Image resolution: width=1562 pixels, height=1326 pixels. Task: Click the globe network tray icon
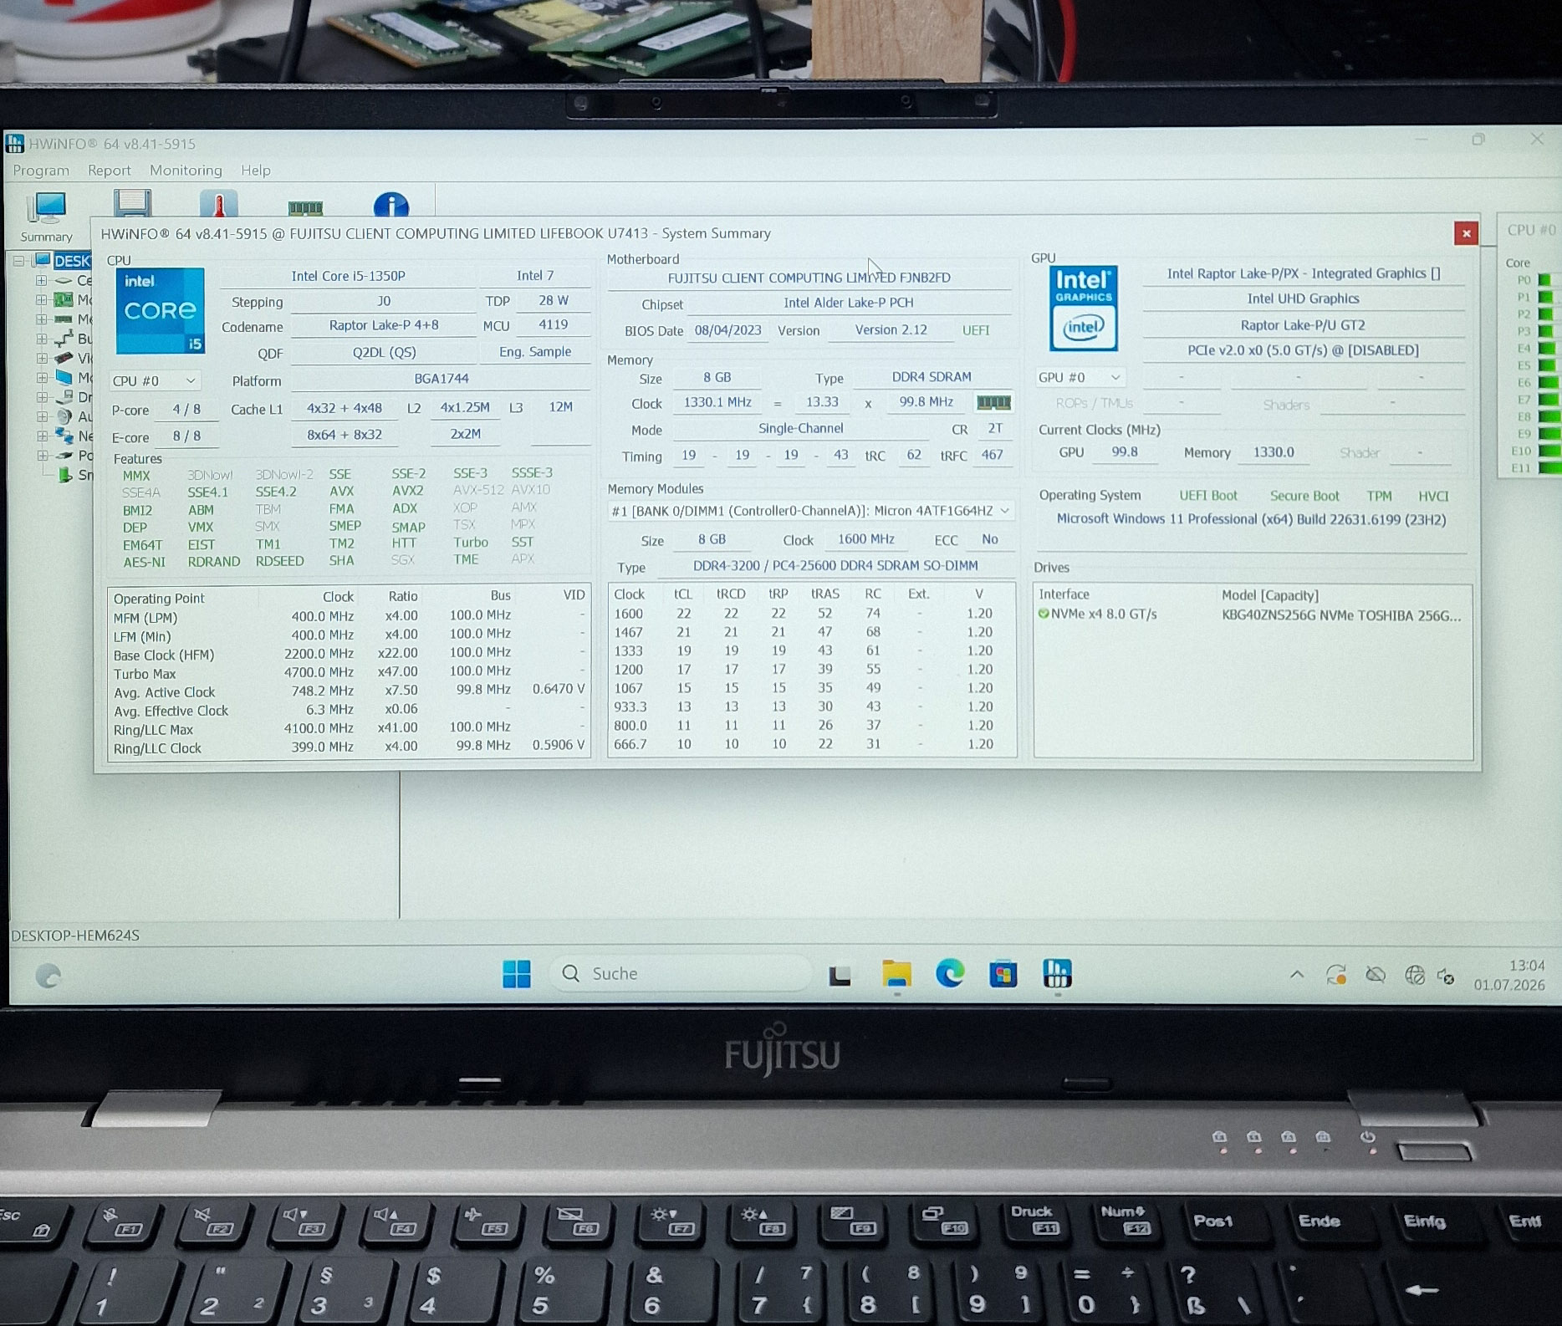click(1415, 975)
